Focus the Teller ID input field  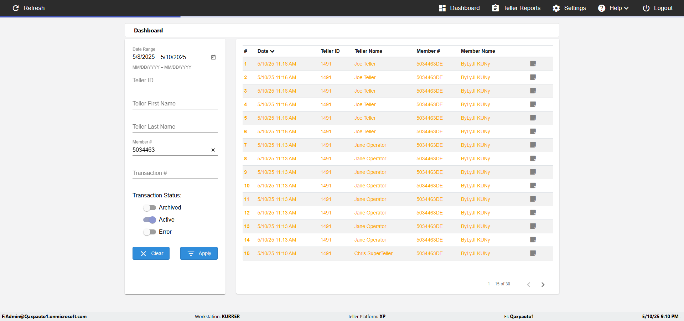point(175,81)
